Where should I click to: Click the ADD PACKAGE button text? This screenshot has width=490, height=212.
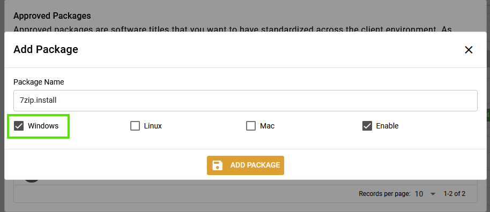pos(255,165)
